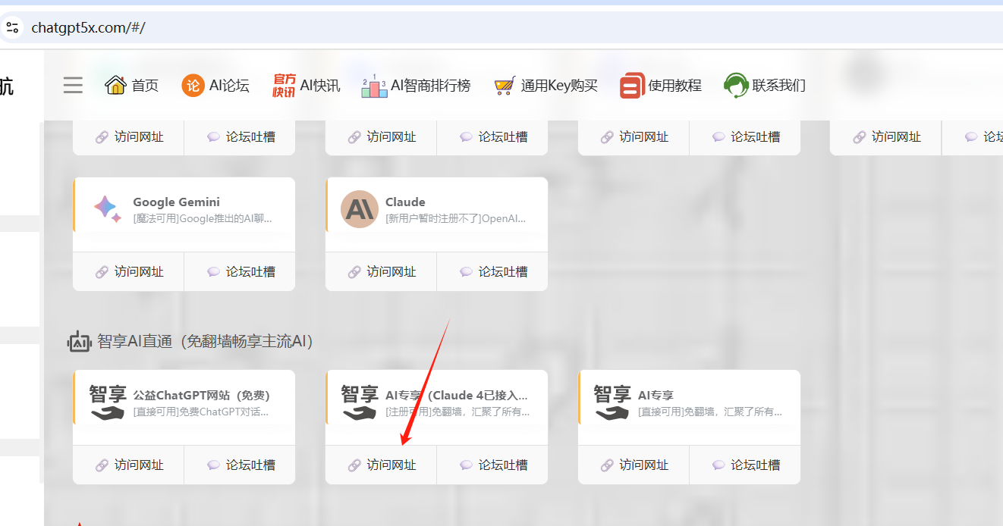Select the Google Gemini card title
This screenshot has height=526, width=1003.
pyautogui.click(x=176, y=202)
